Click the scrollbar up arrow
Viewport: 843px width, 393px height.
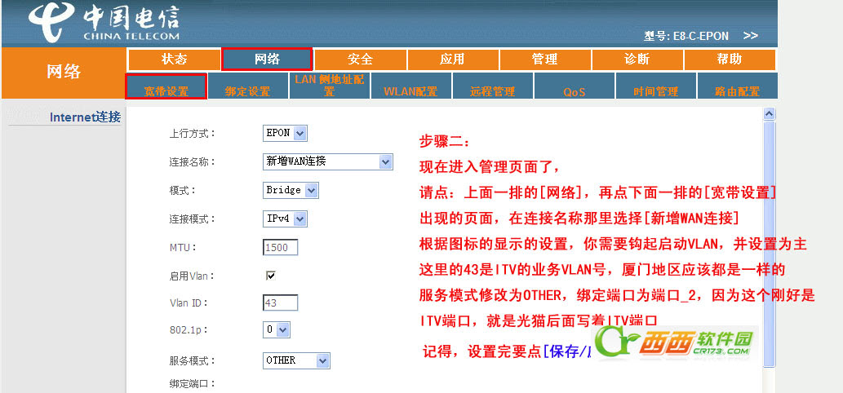click(x=769, y=115)
